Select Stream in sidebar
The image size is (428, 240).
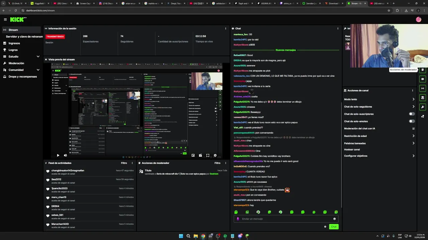click(21, 30)
